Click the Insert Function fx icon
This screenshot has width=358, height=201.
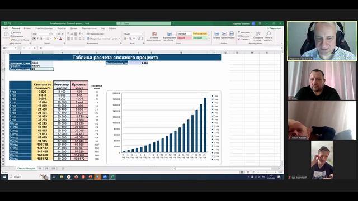pos(35,48)
